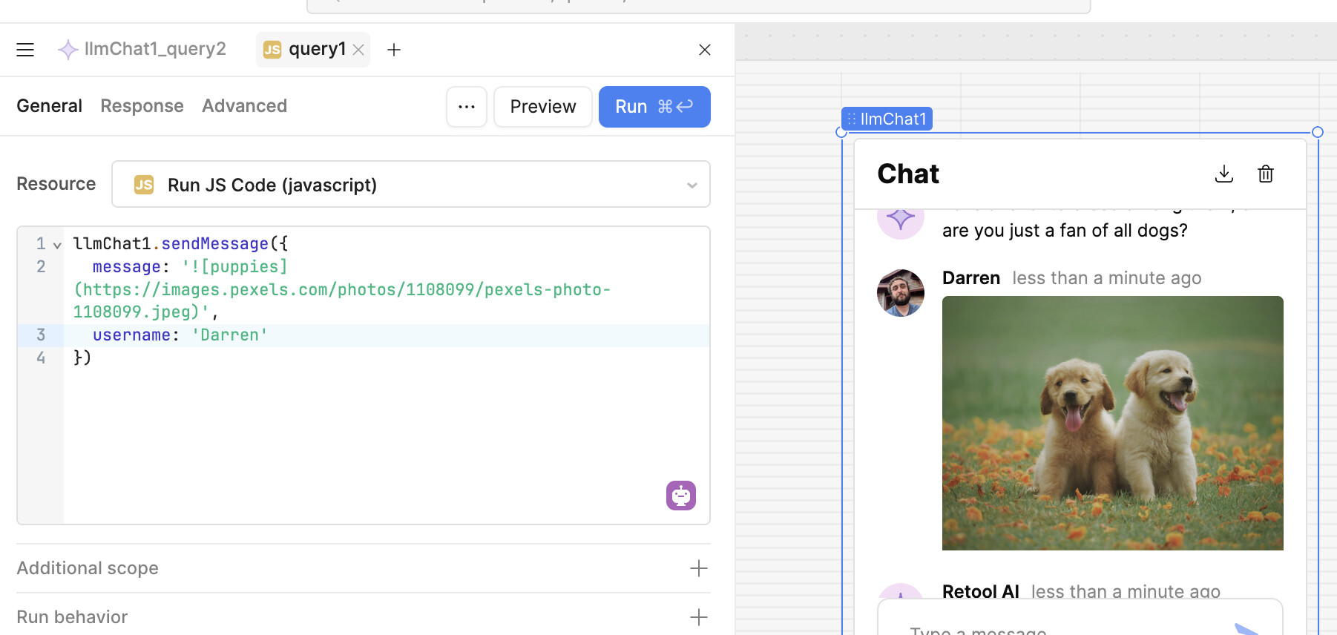The width and height of the screenshot is (1337, 635).
Task: Add a new query with the plus icon
Action: click(394, 50)
